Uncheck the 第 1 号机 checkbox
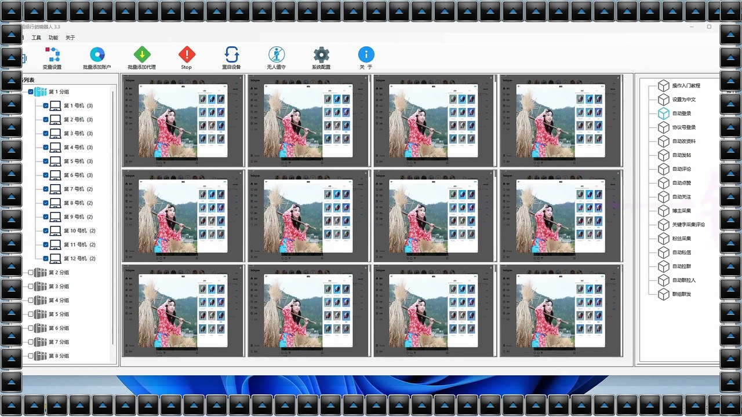 click(x=46, y=106)
